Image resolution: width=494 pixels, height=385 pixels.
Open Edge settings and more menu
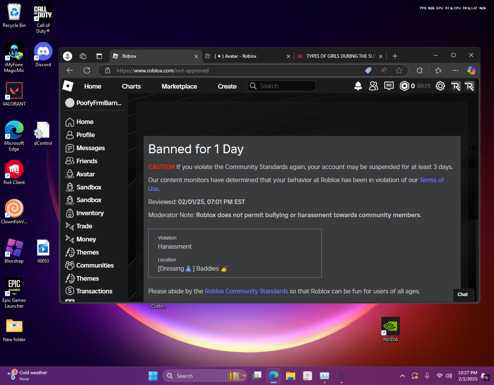click(x=455, y=70)
